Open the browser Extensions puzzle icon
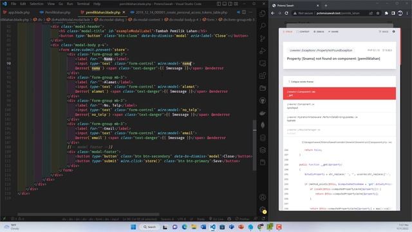 (386, 13)
